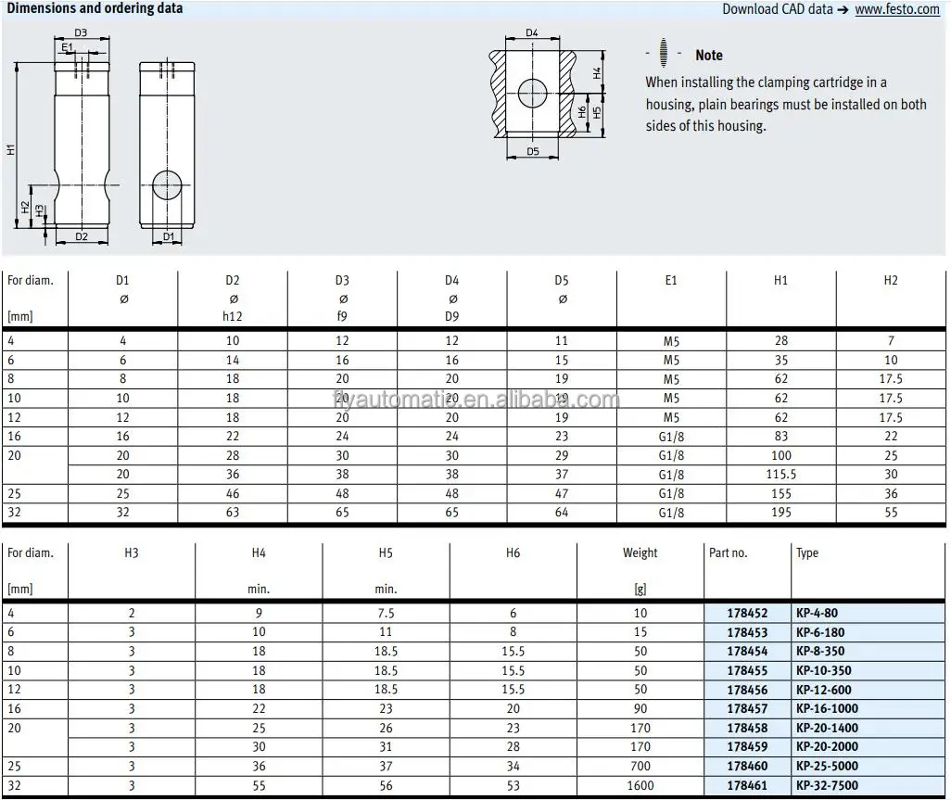Click the D5 column header
Screen dimensions: 951x800
coord(562,281)
